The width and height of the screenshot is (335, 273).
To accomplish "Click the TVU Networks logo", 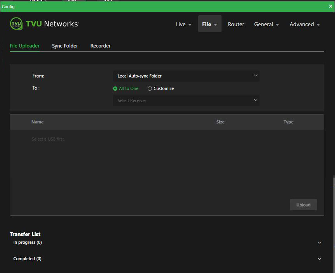I will click(44, 24).
